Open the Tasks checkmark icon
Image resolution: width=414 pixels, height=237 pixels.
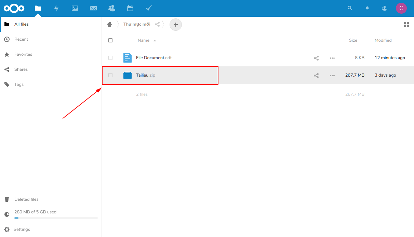[x=149, y=8]
